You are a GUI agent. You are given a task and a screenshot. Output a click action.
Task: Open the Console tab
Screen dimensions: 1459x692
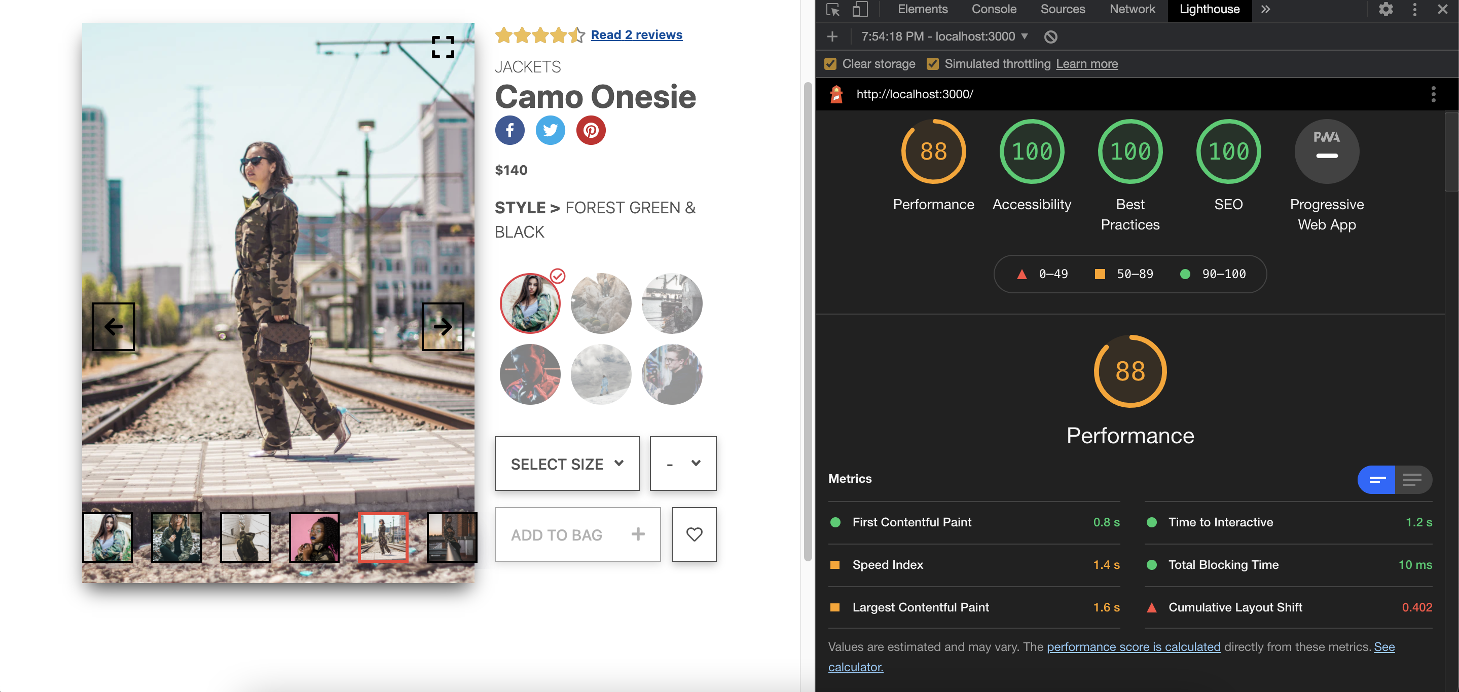click(994, 9)
